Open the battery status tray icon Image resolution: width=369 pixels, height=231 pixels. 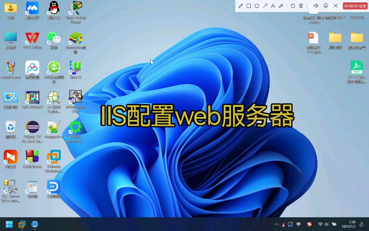point(334,224)
